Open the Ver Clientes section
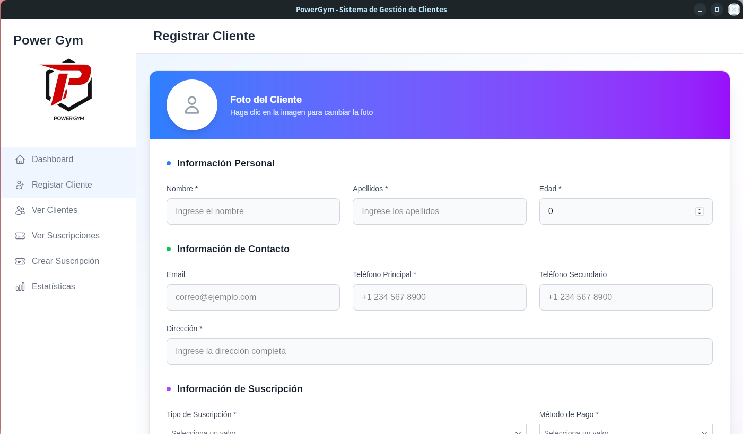Screen dimensions: 743x434 click(68, 210)
